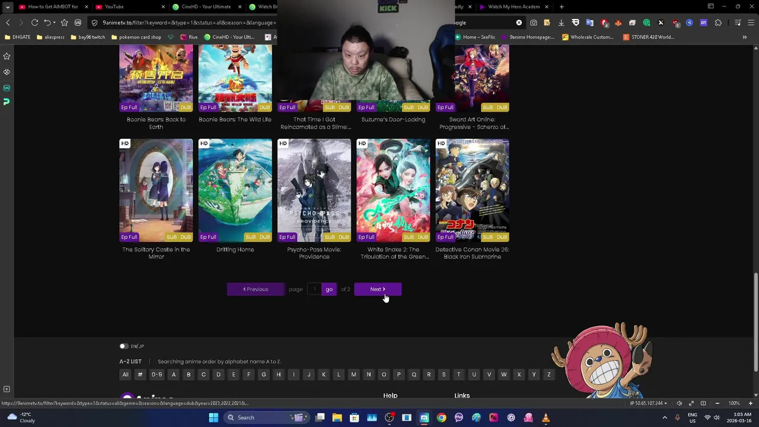Image resolution: width=759 pixels, height=427 pixels.
Task: Filter the A-Z list by letter M
Action: 353,375
